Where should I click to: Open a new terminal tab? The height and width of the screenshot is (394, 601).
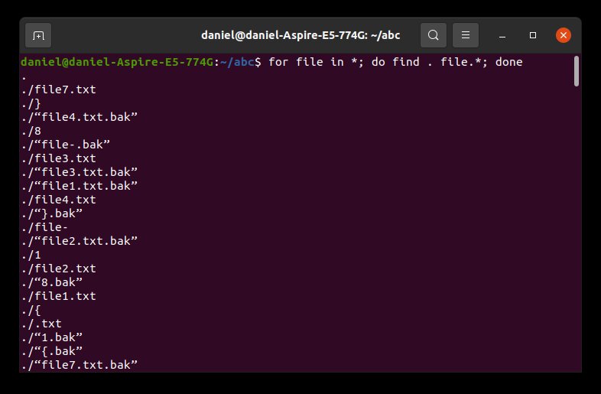coord(38,35)
